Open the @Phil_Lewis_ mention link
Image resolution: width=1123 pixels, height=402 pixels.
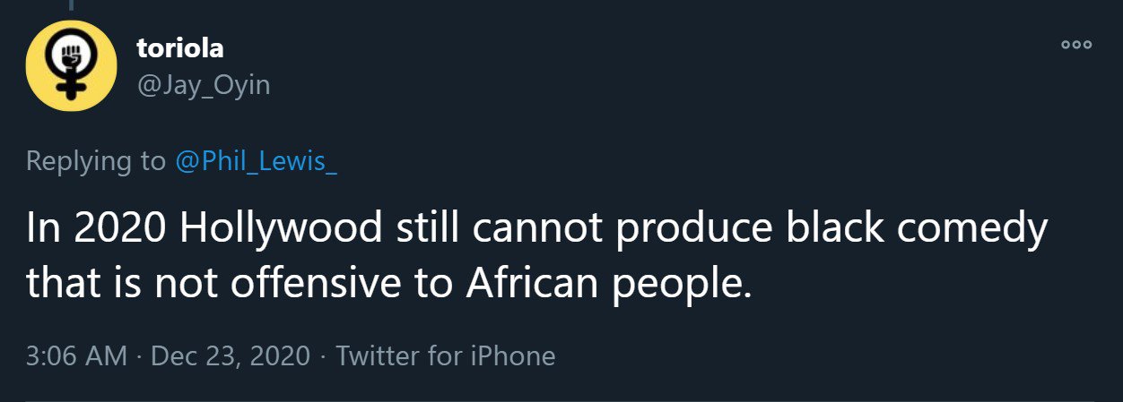click(256, 161)
